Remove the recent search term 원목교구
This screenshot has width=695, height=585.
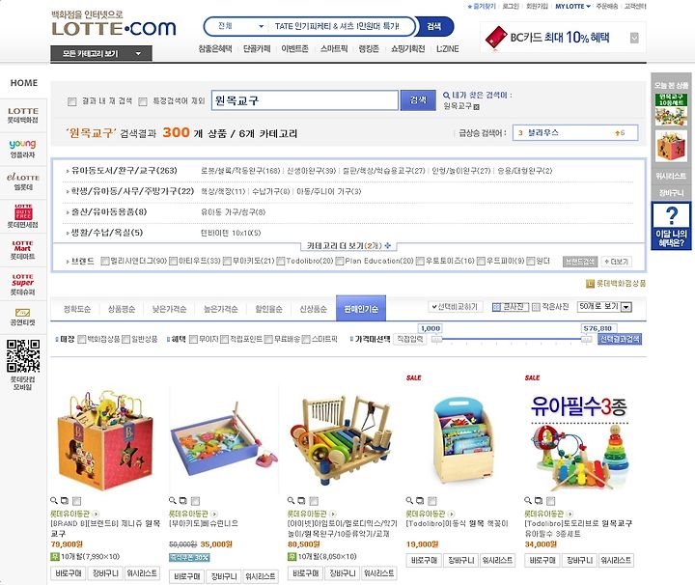pyautogui.click(x=477, y=107)
